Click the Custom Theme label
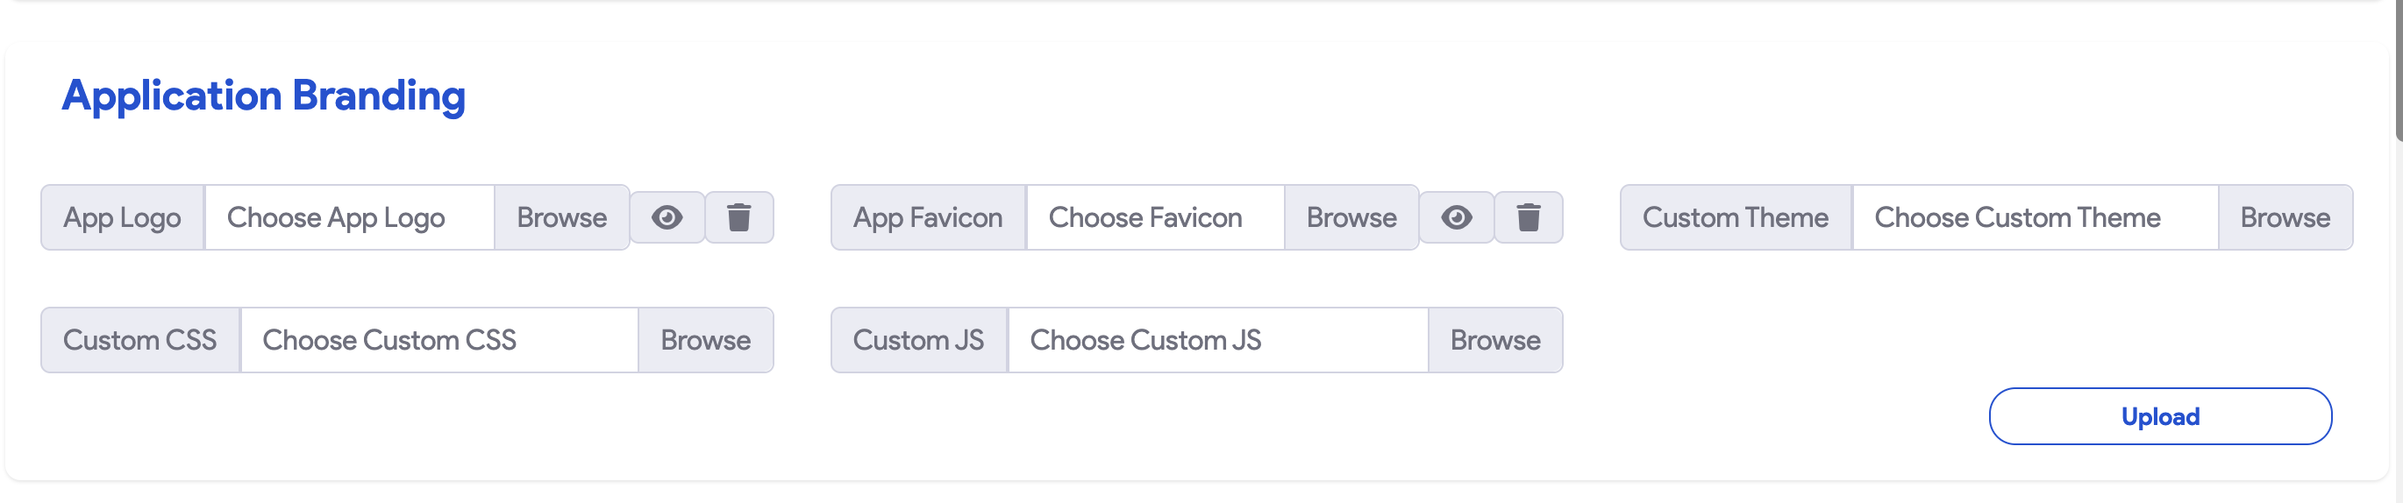 click(x=1735, y=217)
